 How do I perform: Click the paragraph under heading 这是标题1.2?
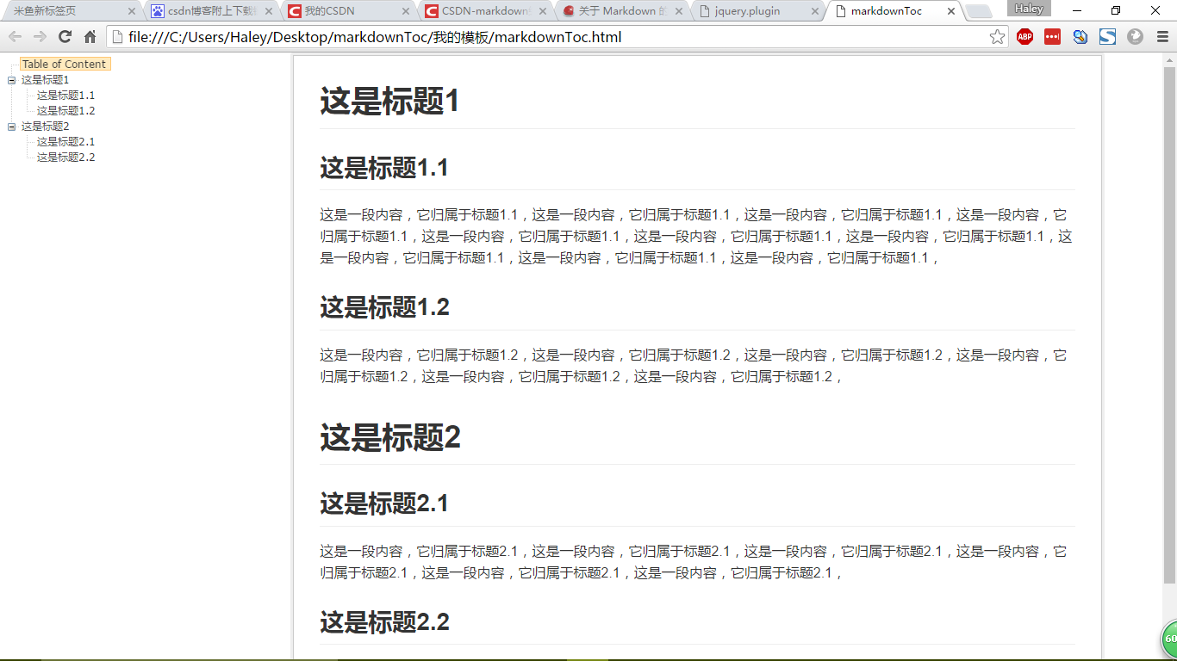click(x=697, y=366)
